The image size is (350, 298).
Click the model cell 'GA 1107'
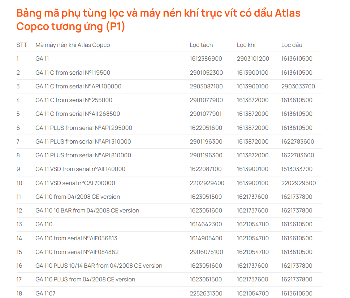[x=45, y=293]
